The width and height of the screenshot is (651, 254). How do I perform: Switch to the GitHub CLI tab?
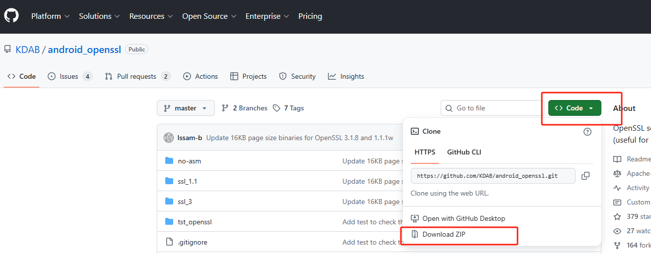pyautogui.click(x=464, y=152)
